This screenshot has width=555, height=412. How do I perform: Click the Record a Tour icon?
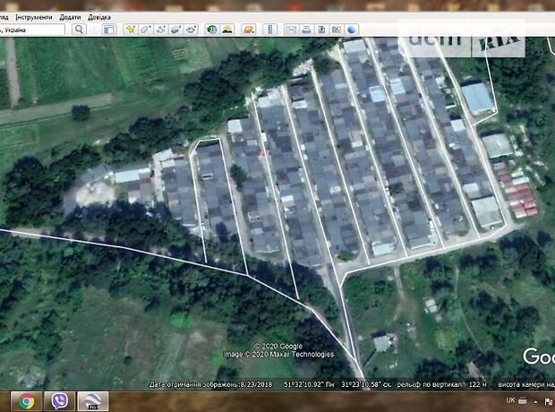coord(192,30)
